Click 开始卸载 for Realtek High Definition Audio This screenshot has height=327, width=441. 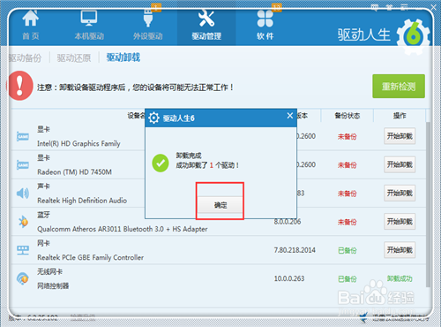pyautogui.click(x=400, y=193)
